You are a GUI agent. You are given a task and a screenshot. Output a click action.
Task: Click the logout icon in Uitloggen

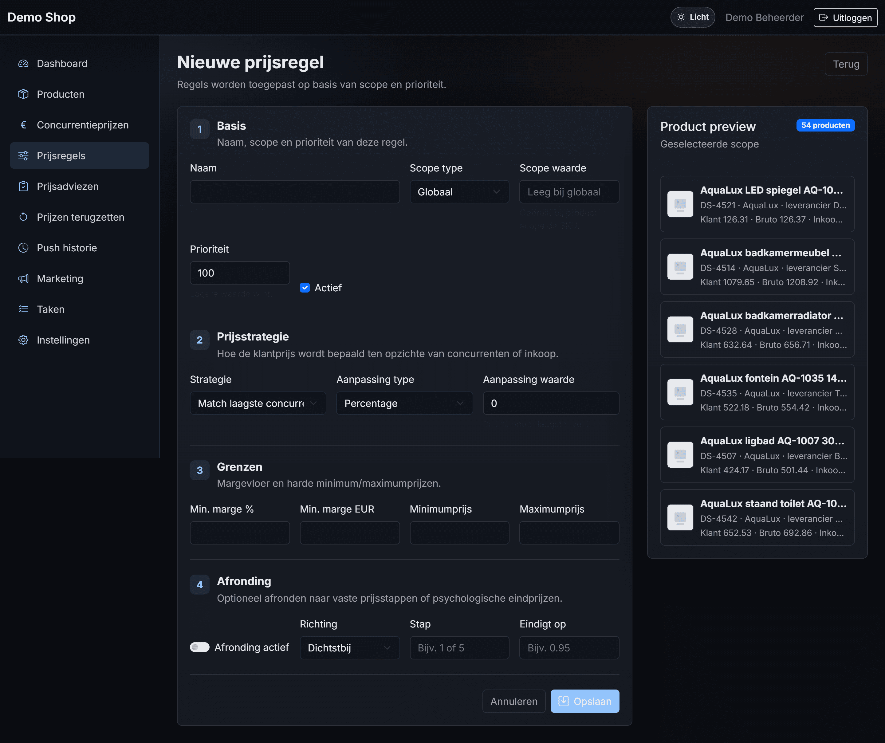click(x=824, y=18)
